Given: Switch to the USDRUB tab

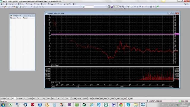Looking at the screenshot, I should click(x=3, y=99).
